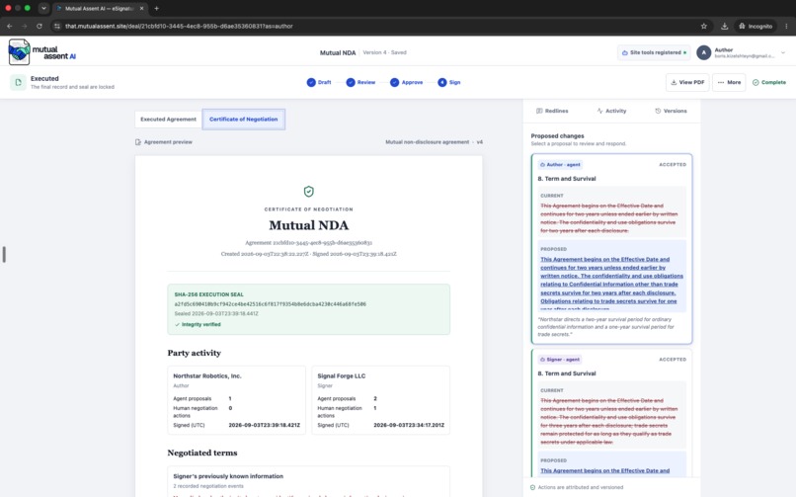View site information icon in address bar
Image resolution: width=796 pixels, height=497 pixels.
point(57,26)
